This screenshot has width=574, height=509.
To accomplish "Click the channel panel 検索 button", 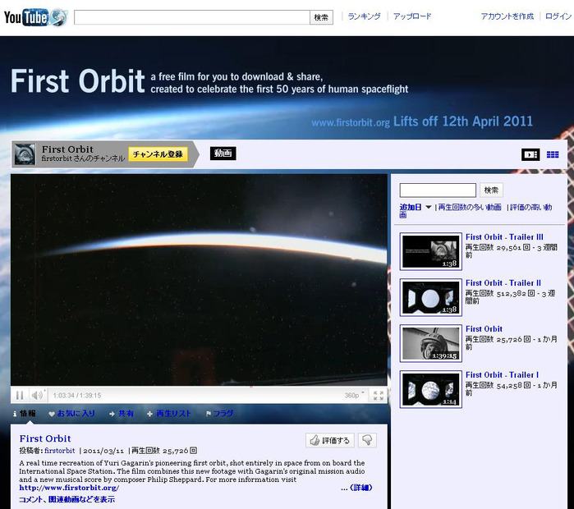I will 491,190.
